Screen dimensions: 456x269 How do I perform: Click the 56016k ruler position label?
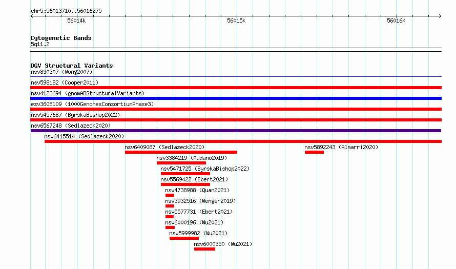point(396,20)
